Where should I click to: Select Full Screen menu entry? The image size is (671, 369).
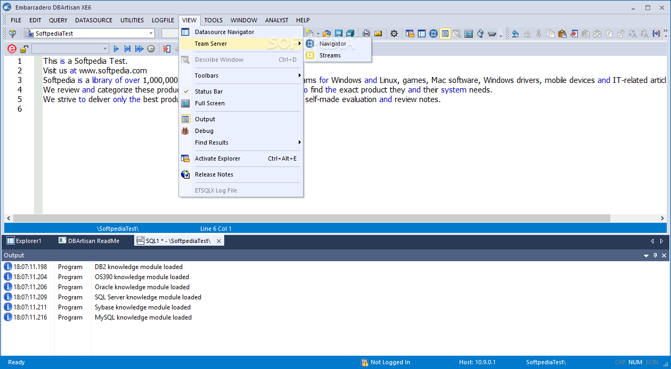click(x=241, y=103)
